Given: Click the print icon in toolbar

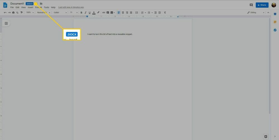Looking at the screenshot, I should click(13, 12).
